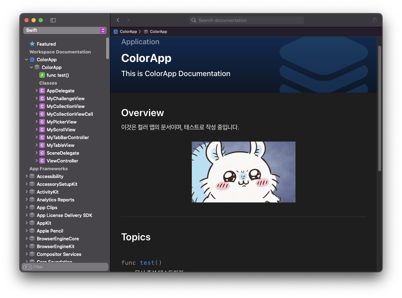Click the MyCollectionView class icon
Viewport: 402px width, 298px height.
point(42,106)
